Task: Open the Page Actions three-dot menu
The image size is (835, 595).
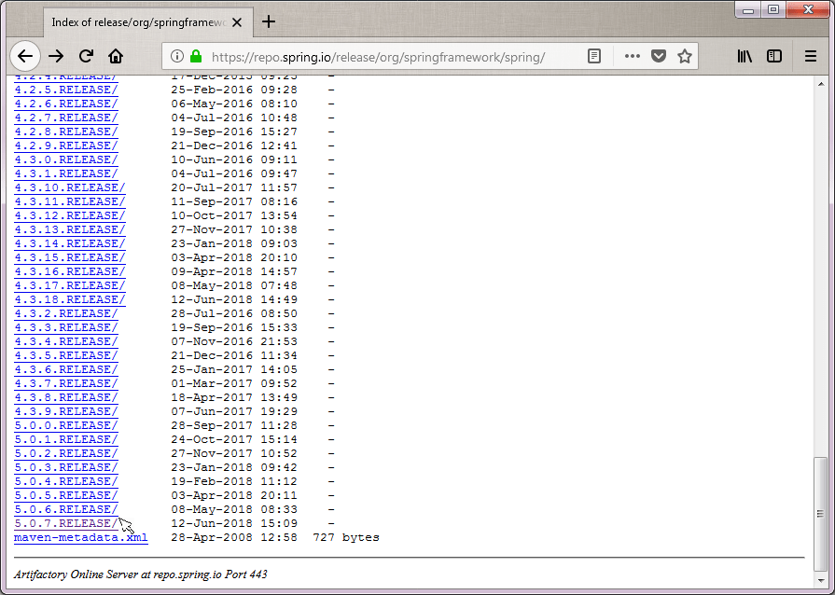Action: [631, 56]
